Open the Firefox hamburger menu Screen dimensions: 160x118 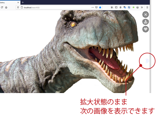click(147, 7)
